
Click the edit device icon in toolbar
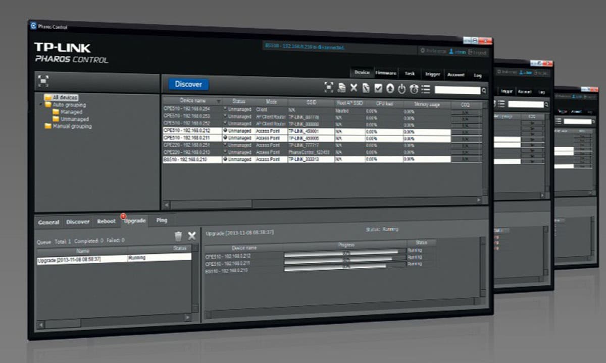pyautogui.click(x=366, y=88)
